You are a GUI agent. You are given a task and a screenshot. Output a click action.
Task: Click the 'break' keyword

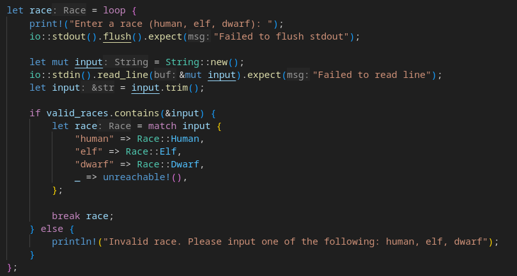66,215
